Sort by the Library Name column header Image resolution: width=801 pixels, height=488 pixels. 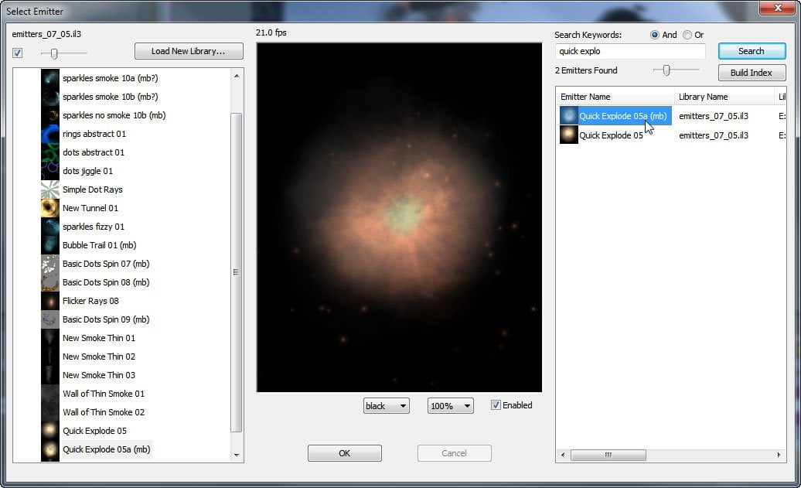click(724, 97)
